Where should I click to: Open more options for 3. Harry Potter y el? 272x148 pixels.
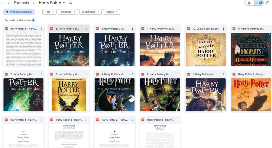tap(132, 74)
